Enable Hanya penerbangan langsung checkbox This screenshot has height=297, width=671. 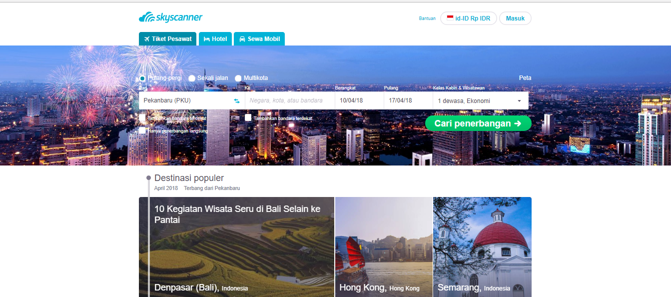click(x=142, y=130)
